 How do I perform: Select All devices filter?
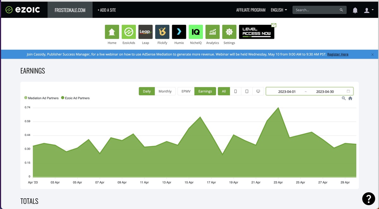[224, 91]
